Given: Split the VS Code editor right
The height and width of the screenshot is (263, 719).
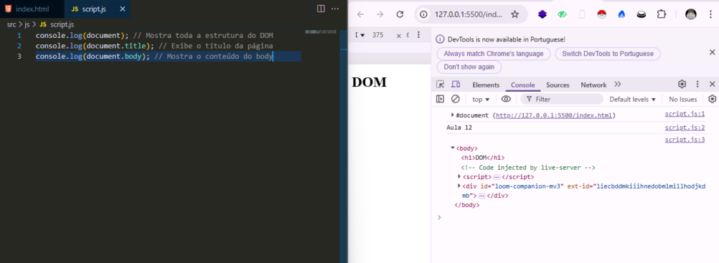Looking at the screenshot, I should [321, 8].
